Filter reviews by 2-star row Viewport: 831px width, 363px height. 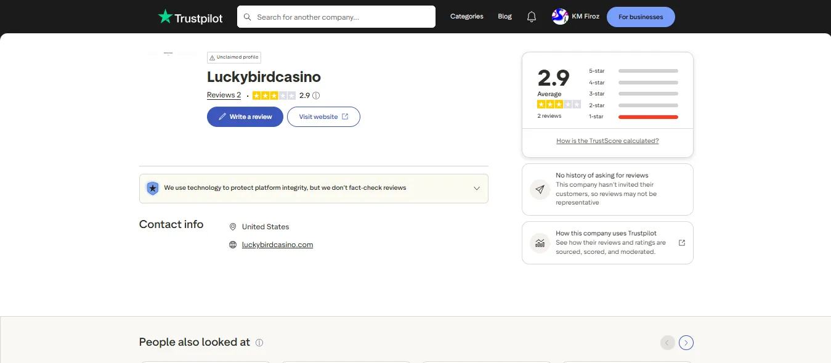[x=633, y=105]
